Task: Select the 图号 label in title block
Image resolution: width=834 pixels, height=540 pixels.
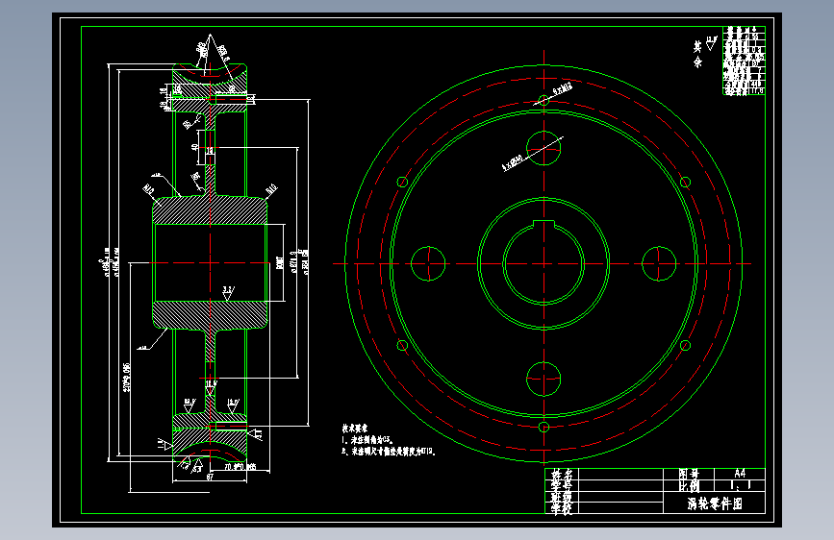Action: coord(689,474)
